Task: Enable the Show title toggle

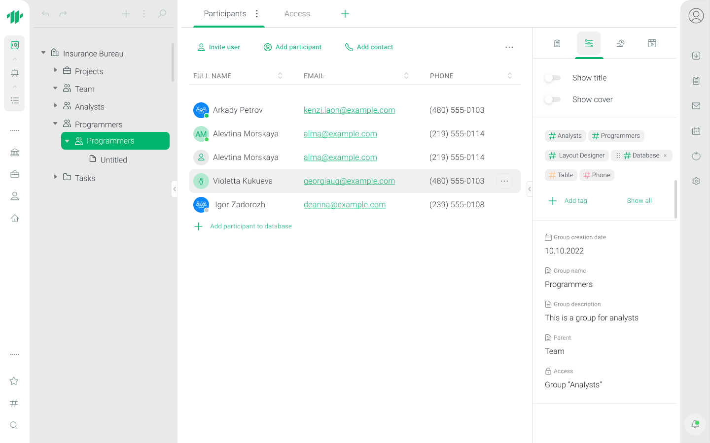Action: [x=553, y=78]
